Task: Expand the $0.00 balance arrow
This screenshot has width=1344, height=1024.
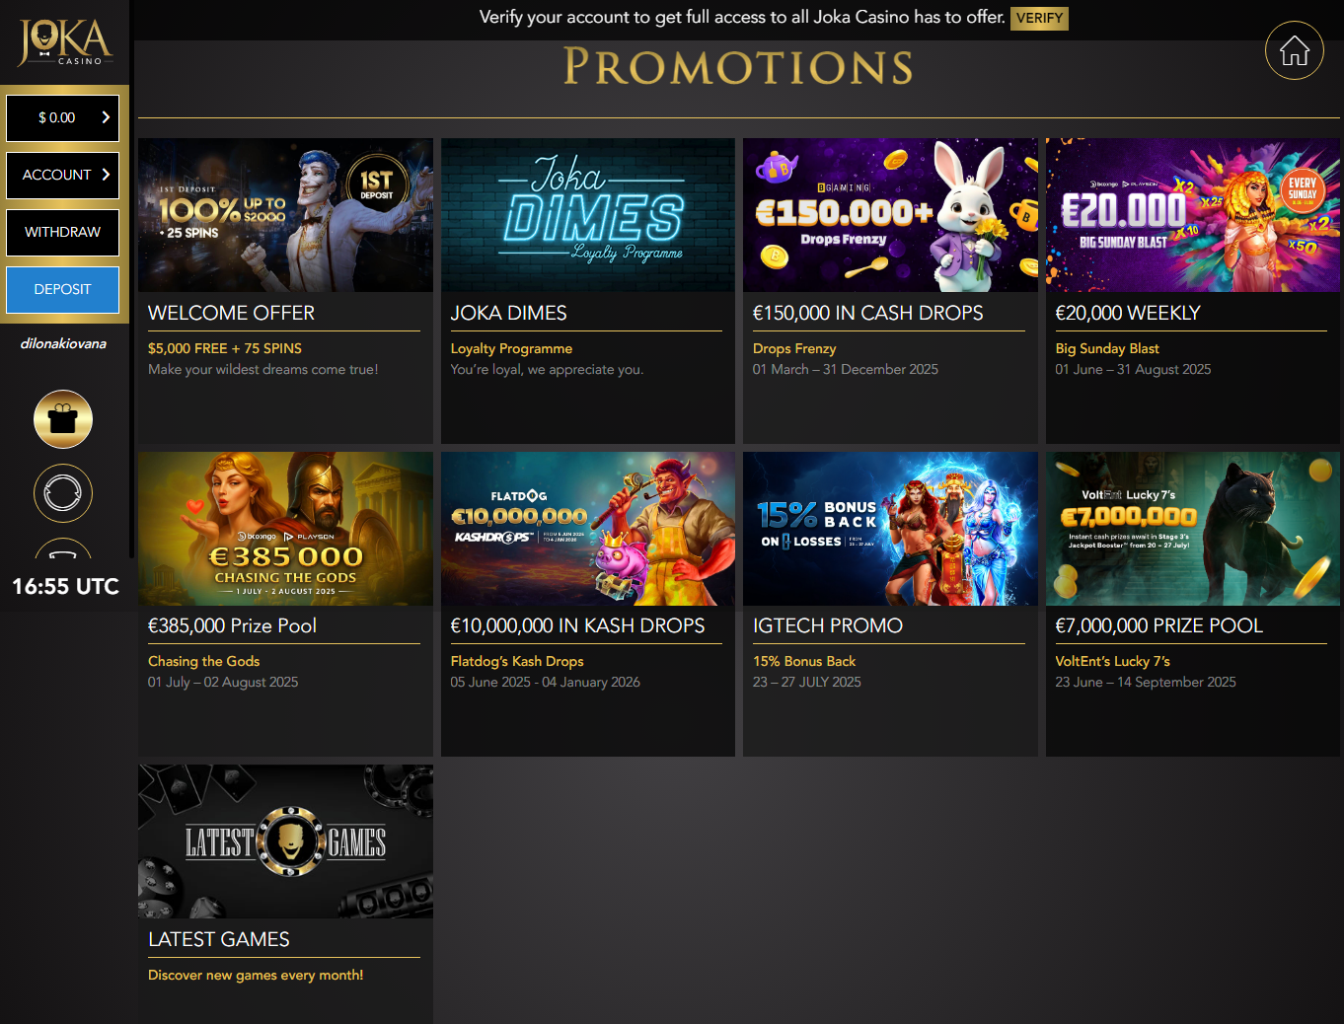Action: (106, 117)
